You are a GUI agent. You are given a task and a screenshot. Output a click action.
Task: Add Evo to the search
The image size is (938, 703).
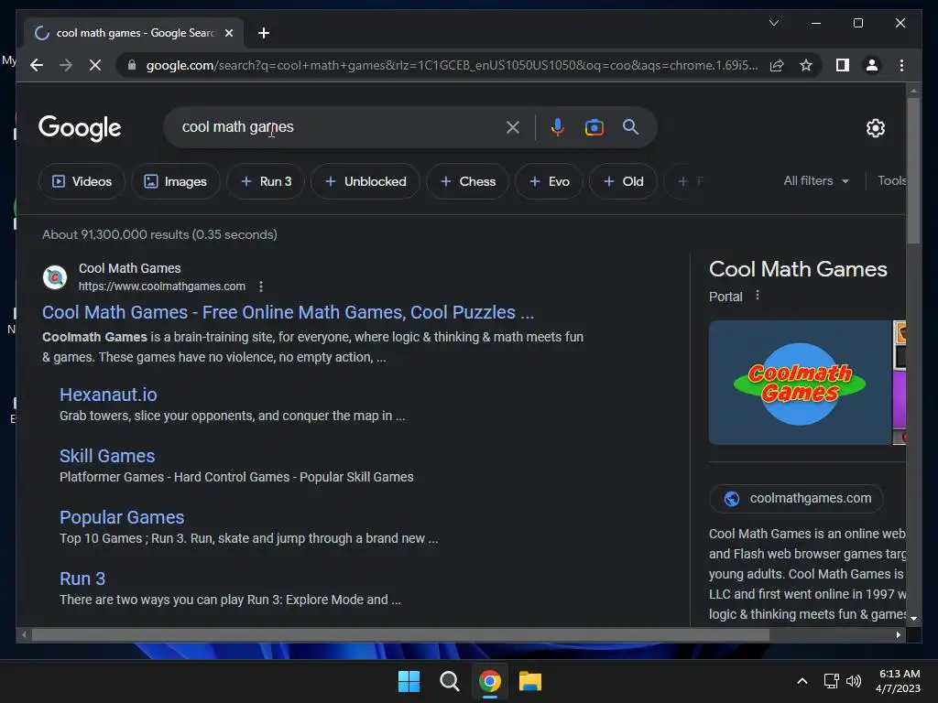click(x=549, y=181)
